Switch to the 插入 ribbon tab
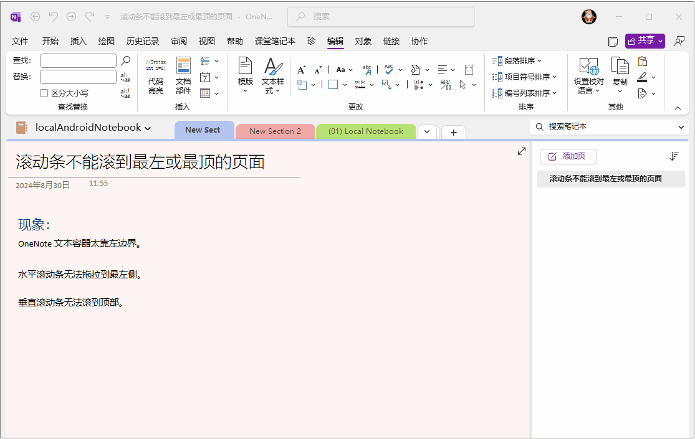 point(78,41)
